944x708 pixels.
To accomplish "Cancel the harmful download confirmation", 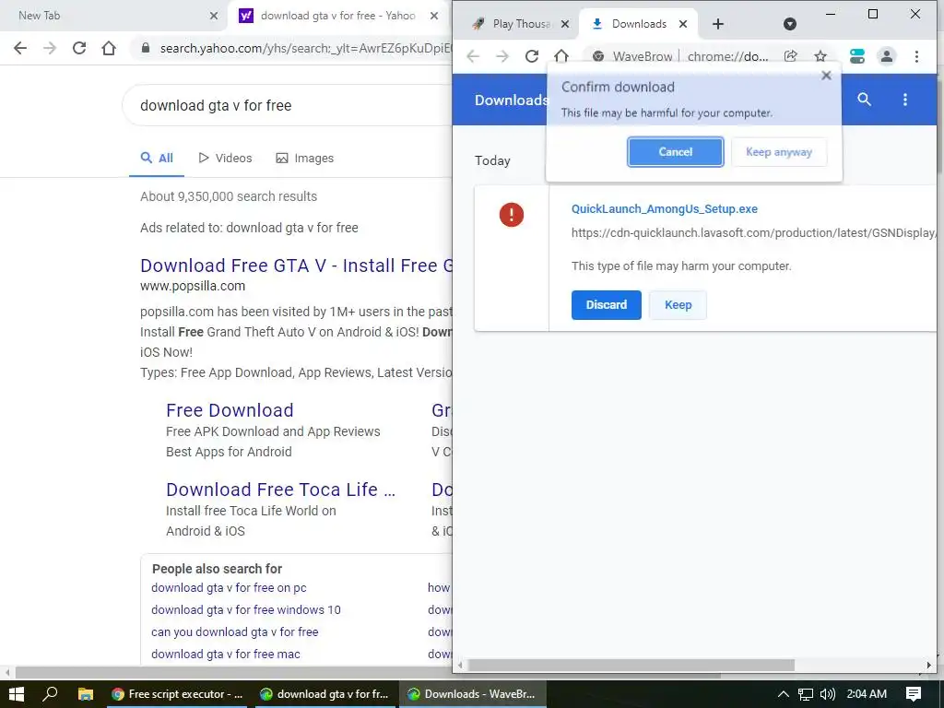I will [675, 152].
